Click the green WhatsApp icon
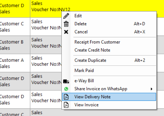Viewport: 164px width, 116px height. click(x=66, y=89)
